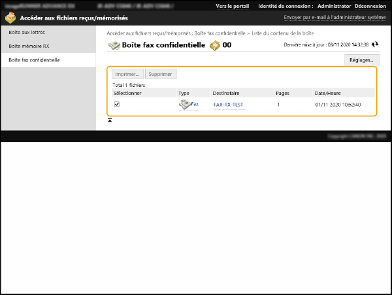Open Boîte aux lettres in the sidebar
Image resolution: width=392 pixels, height=295 pixels.
27,31
